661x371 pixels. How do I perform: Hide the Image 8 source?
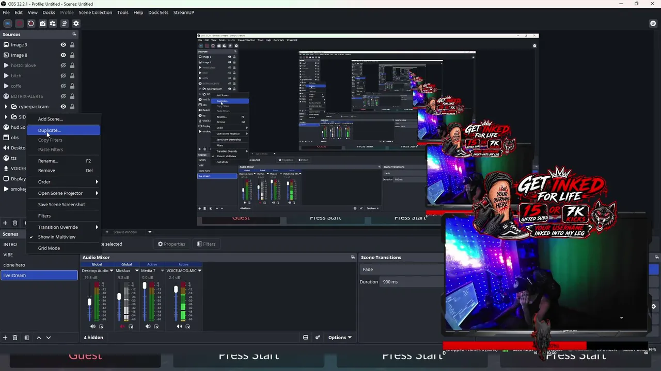[63, 55]
